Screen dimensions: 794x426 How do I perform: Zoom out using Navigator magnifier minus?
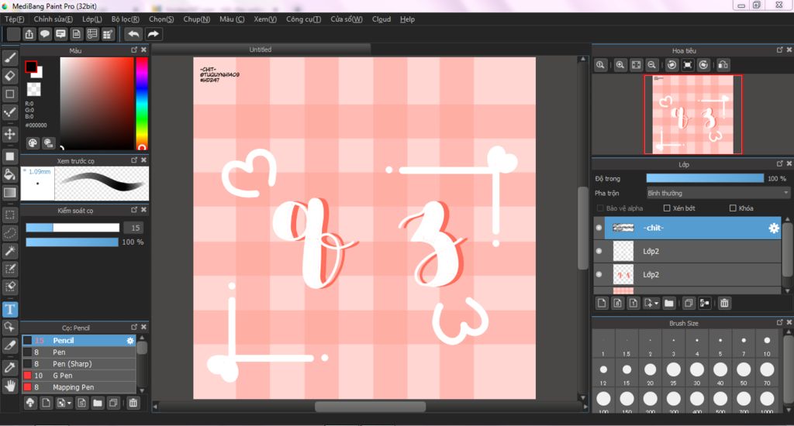[652, 65]
